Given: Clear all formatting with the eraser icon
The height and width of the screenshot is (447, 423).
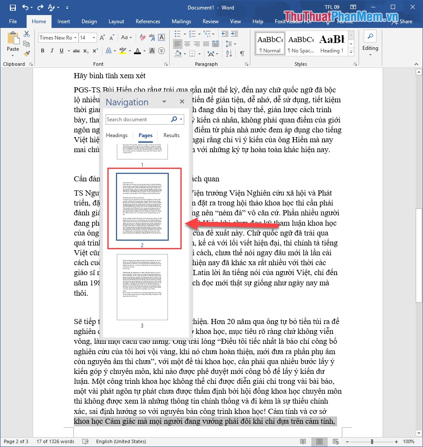Looking at the screenshot, I should (x=143, y=37).
